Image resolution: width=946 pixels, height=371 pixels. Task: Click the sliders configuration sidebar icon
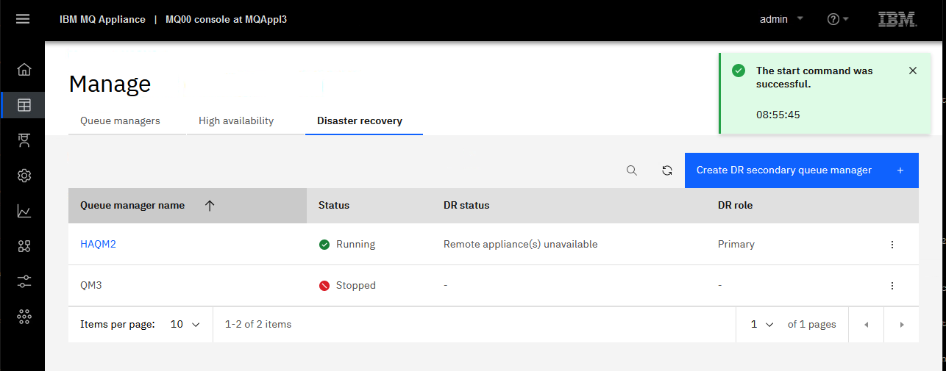[x=24, y=281]
